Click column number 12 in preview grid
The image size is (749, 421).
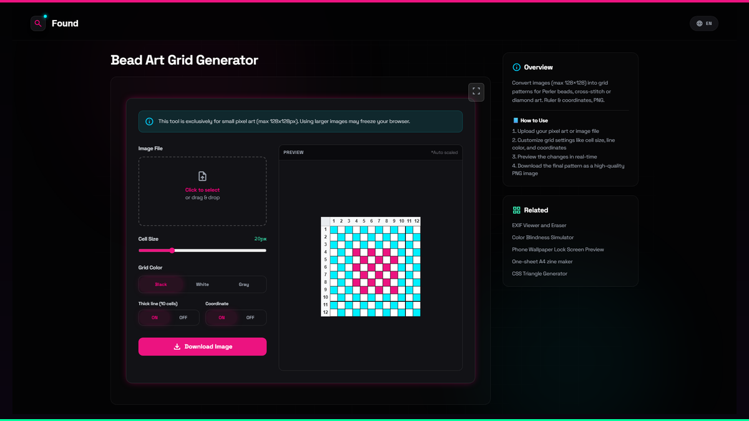416,221
